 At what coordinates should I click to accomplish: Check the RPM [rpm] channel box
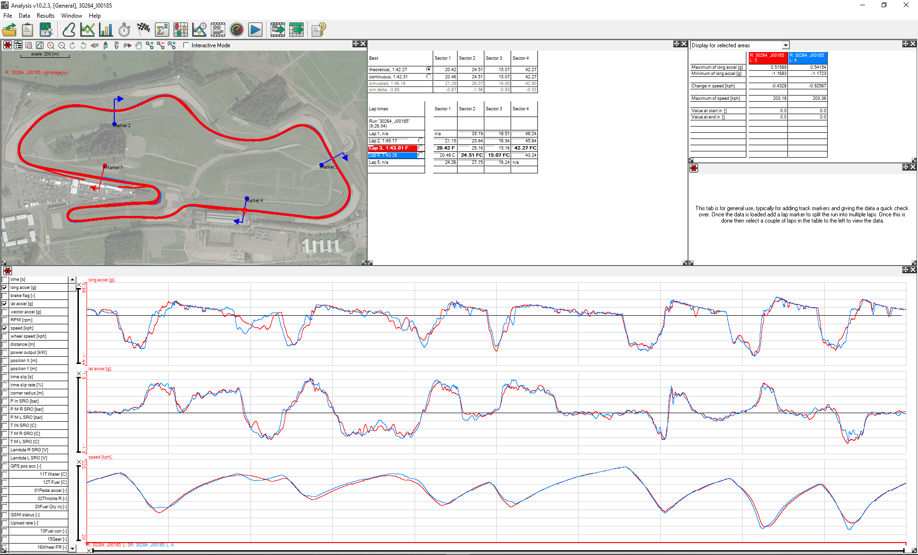(5, 320)
